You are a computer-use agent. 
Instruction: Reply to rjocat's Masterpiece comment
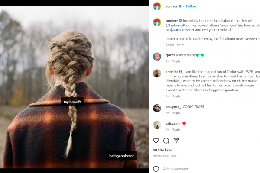coord(176,61)
